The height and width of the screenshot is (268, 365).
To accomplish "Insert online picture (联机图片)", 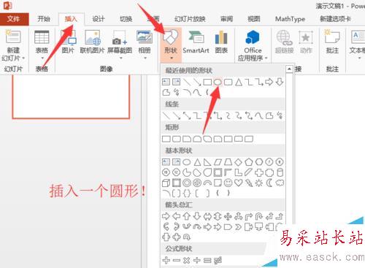I will [x=92, y=42].
